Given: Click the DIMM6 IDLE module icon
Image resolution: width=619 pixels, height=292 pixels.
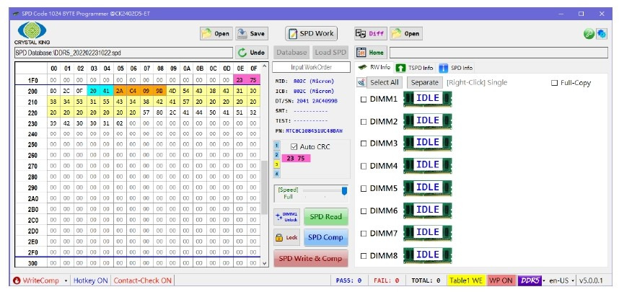Looking at the screenshot, I should click(428, 211).
